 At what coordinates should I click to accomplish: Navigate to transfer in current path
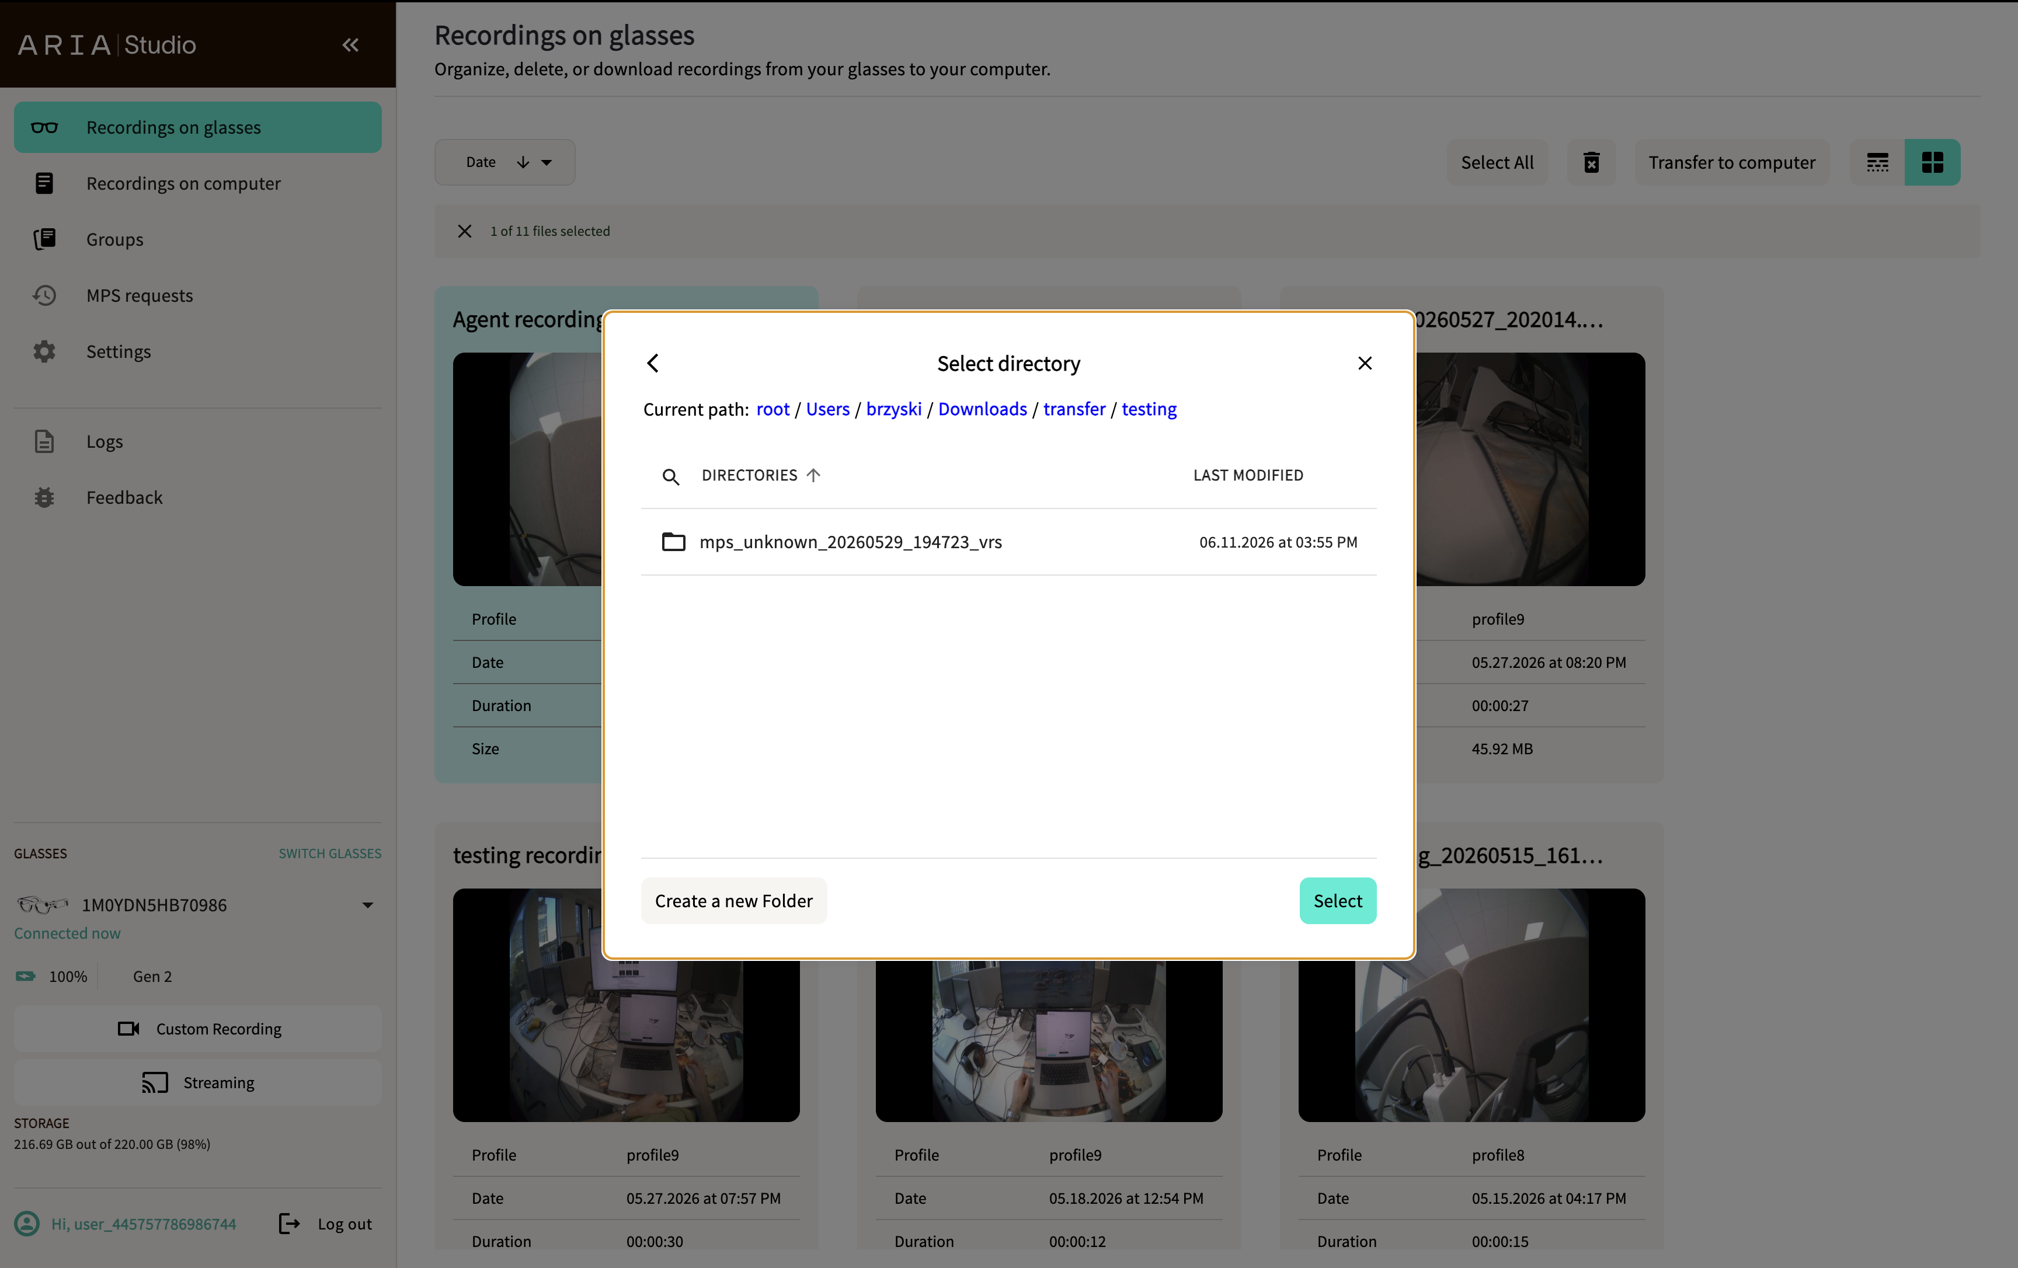1074,409
